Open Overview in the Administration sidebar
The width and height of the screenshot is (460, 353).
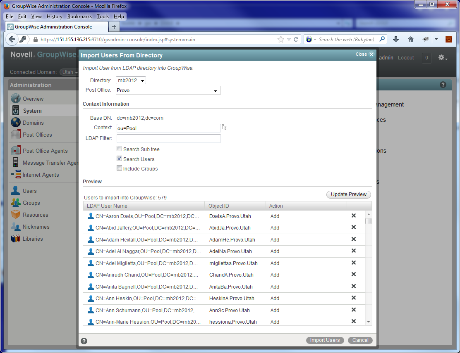(x=33, y=99)
